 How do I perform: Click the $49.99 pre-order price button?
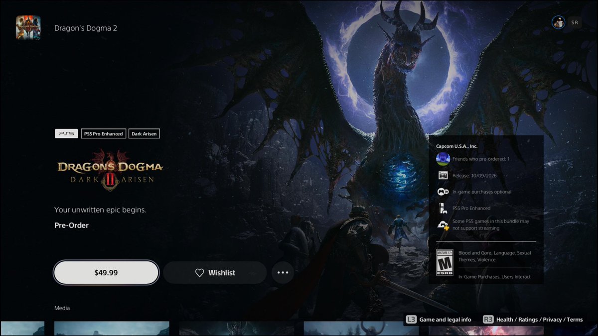106,273
